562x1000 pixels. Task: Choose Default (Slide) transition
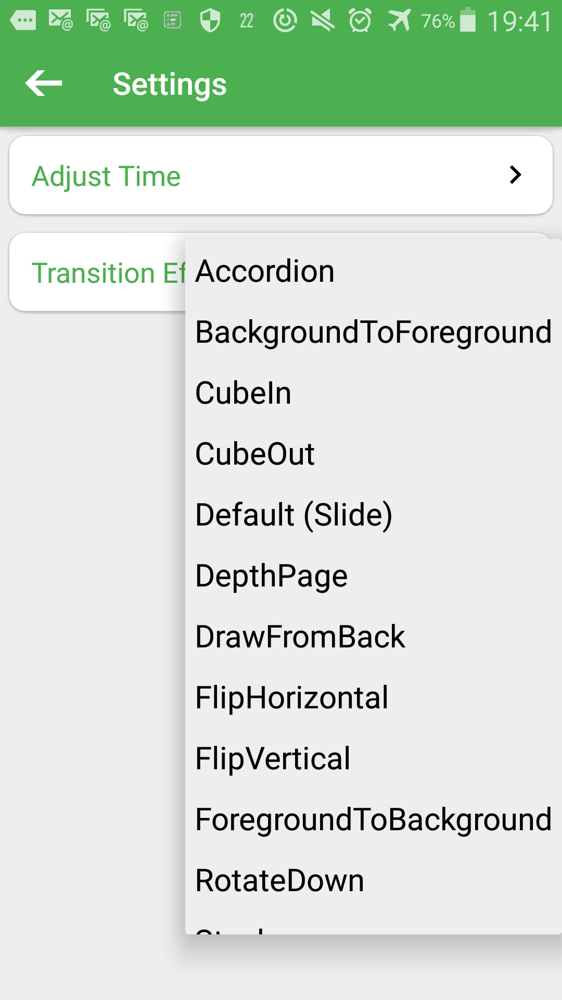(x=374, y=515)
